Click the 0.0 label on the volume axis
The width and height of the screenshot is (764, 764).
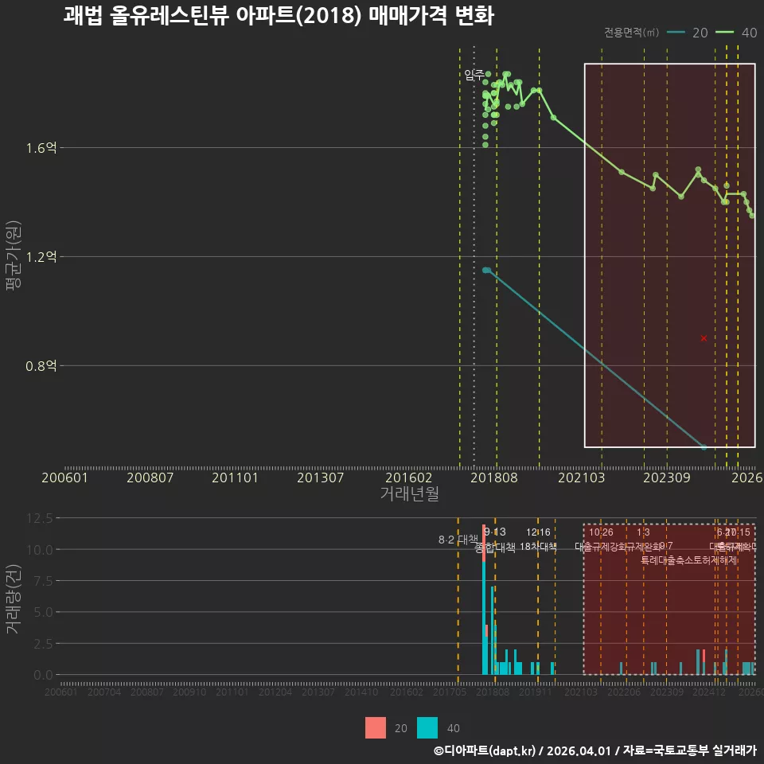pos(44,676)
